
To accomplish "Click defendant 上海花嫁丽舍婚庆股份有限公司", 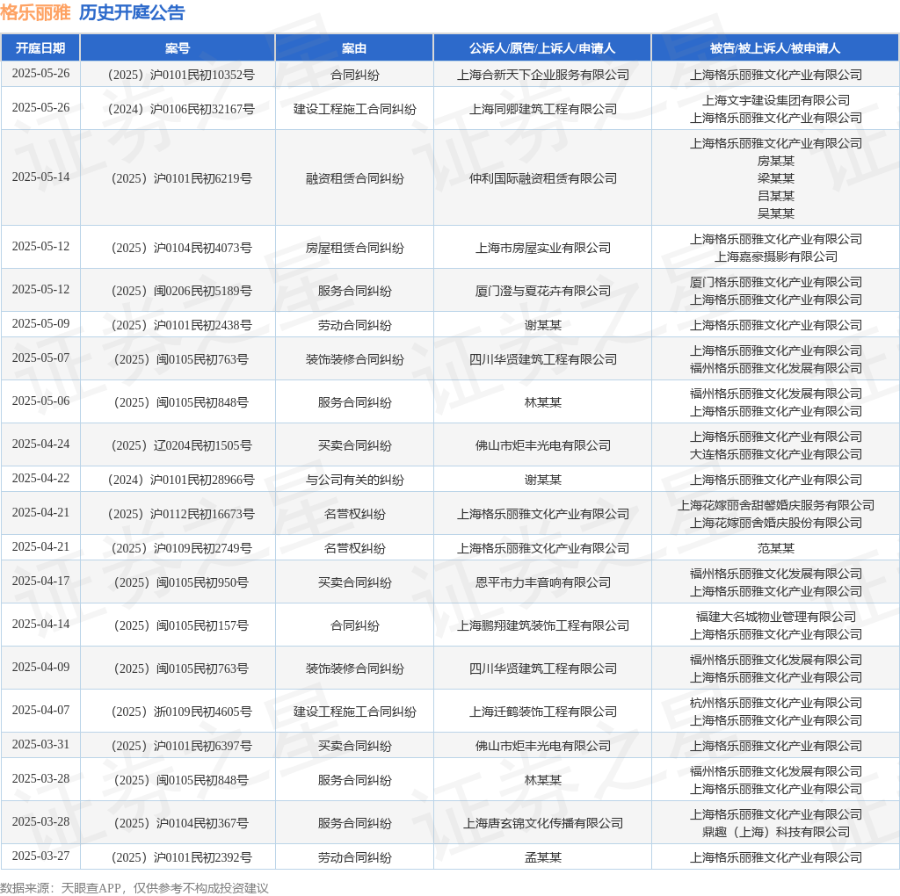I will pyautogui.click(x=776, y=524).
